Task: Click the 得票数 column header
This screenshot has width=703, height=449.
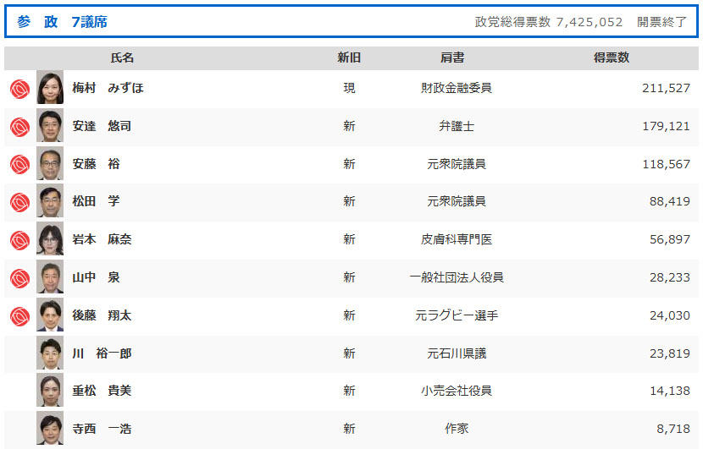Action: coord(612,57)
